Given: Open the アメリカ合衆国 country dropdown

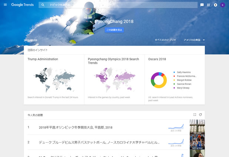Looking at the screenshot, I should pyautogui.click(x=194, y=40).
